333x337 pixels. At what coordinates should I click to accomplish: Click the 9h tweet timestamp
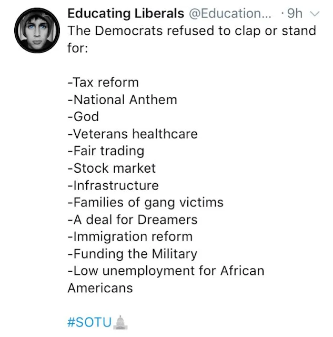click(295, 12)
